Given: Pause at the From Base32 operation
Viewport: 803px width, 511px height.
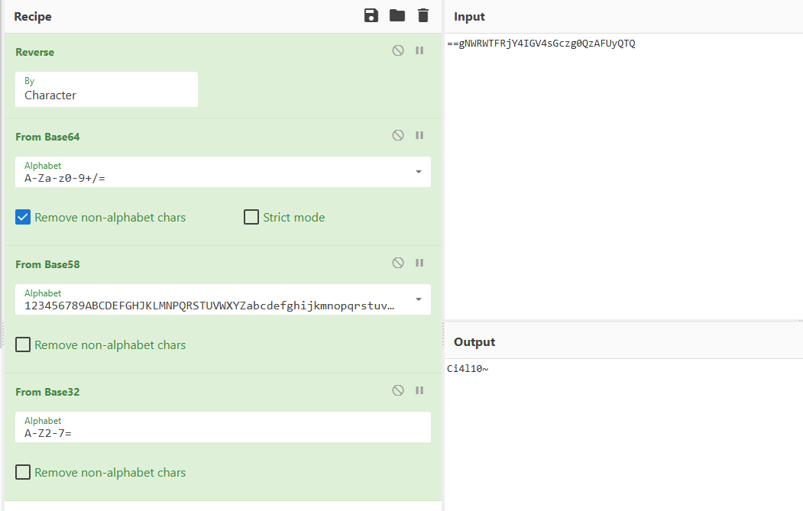Looking at the screenshot, I should tap(419, 391).
